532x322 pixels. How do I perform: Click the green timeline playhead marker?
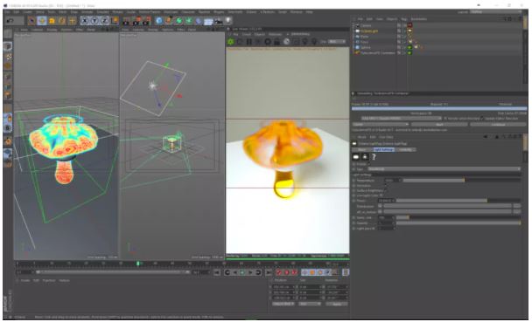138,264
